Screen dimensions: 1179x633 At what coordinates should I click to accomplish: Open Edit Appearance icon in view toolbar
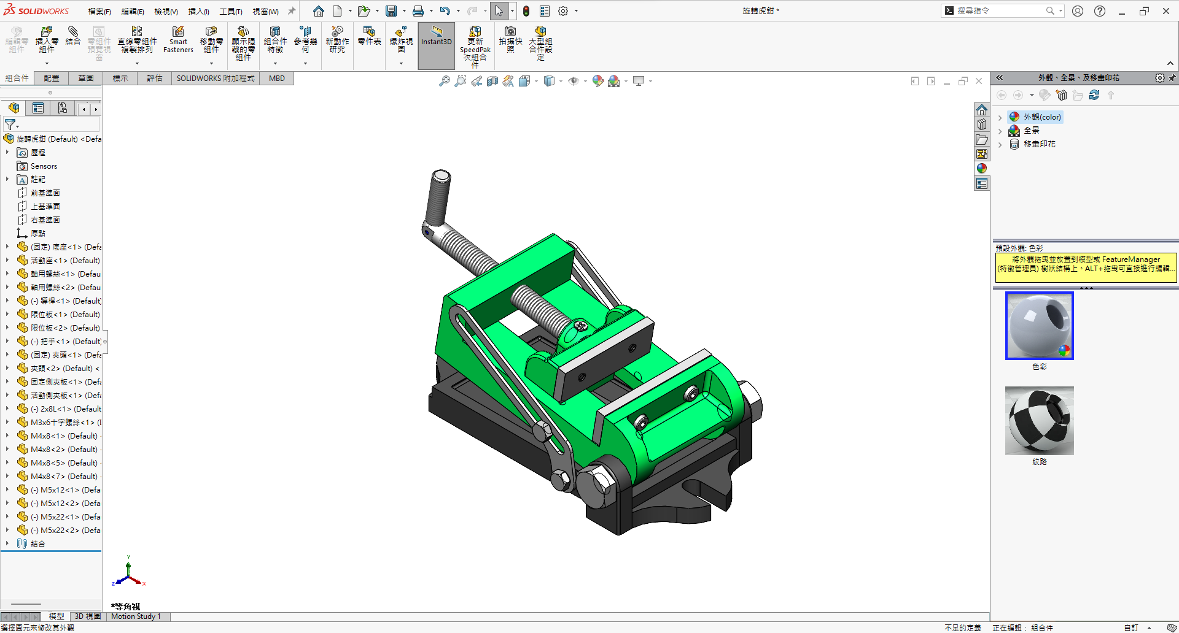pos(597,81)
